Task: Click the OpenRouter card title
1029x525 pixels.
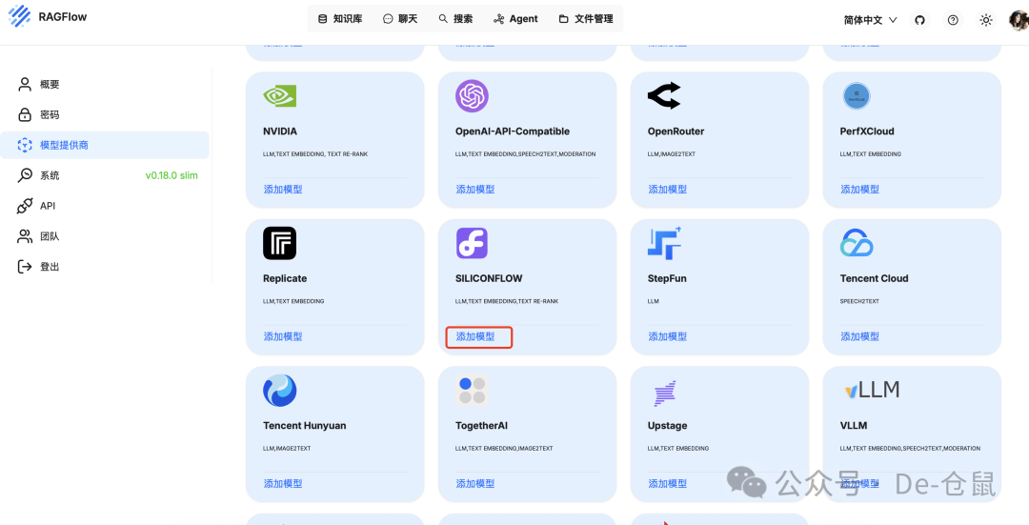Action: [x=676, y=131]
